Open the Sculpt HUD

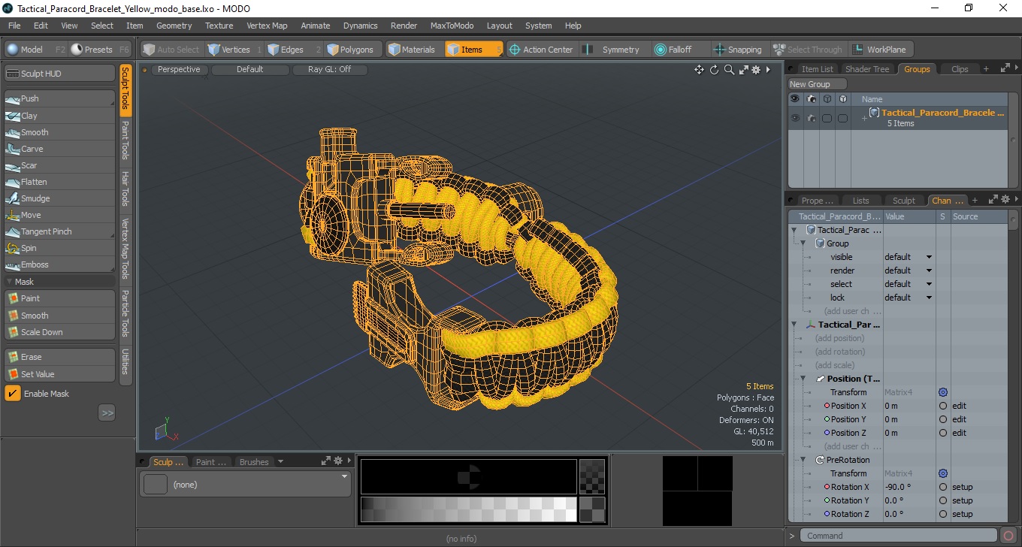(59, 74)
